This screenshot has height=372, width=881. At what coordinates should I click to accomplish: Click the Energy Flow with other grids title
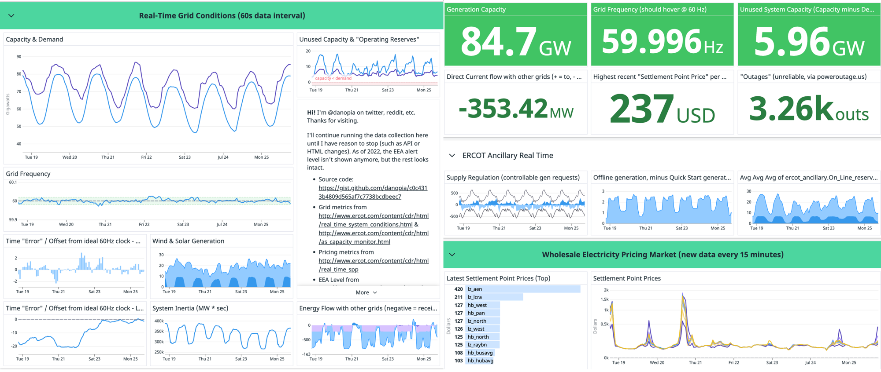368,309
